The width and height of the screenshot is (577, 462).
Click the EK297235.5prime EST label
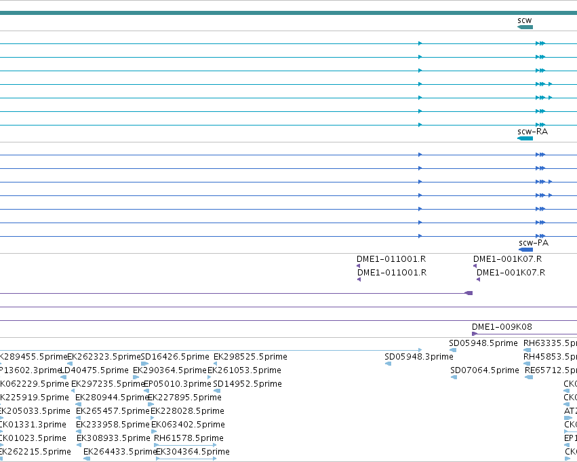coord(108,383)
